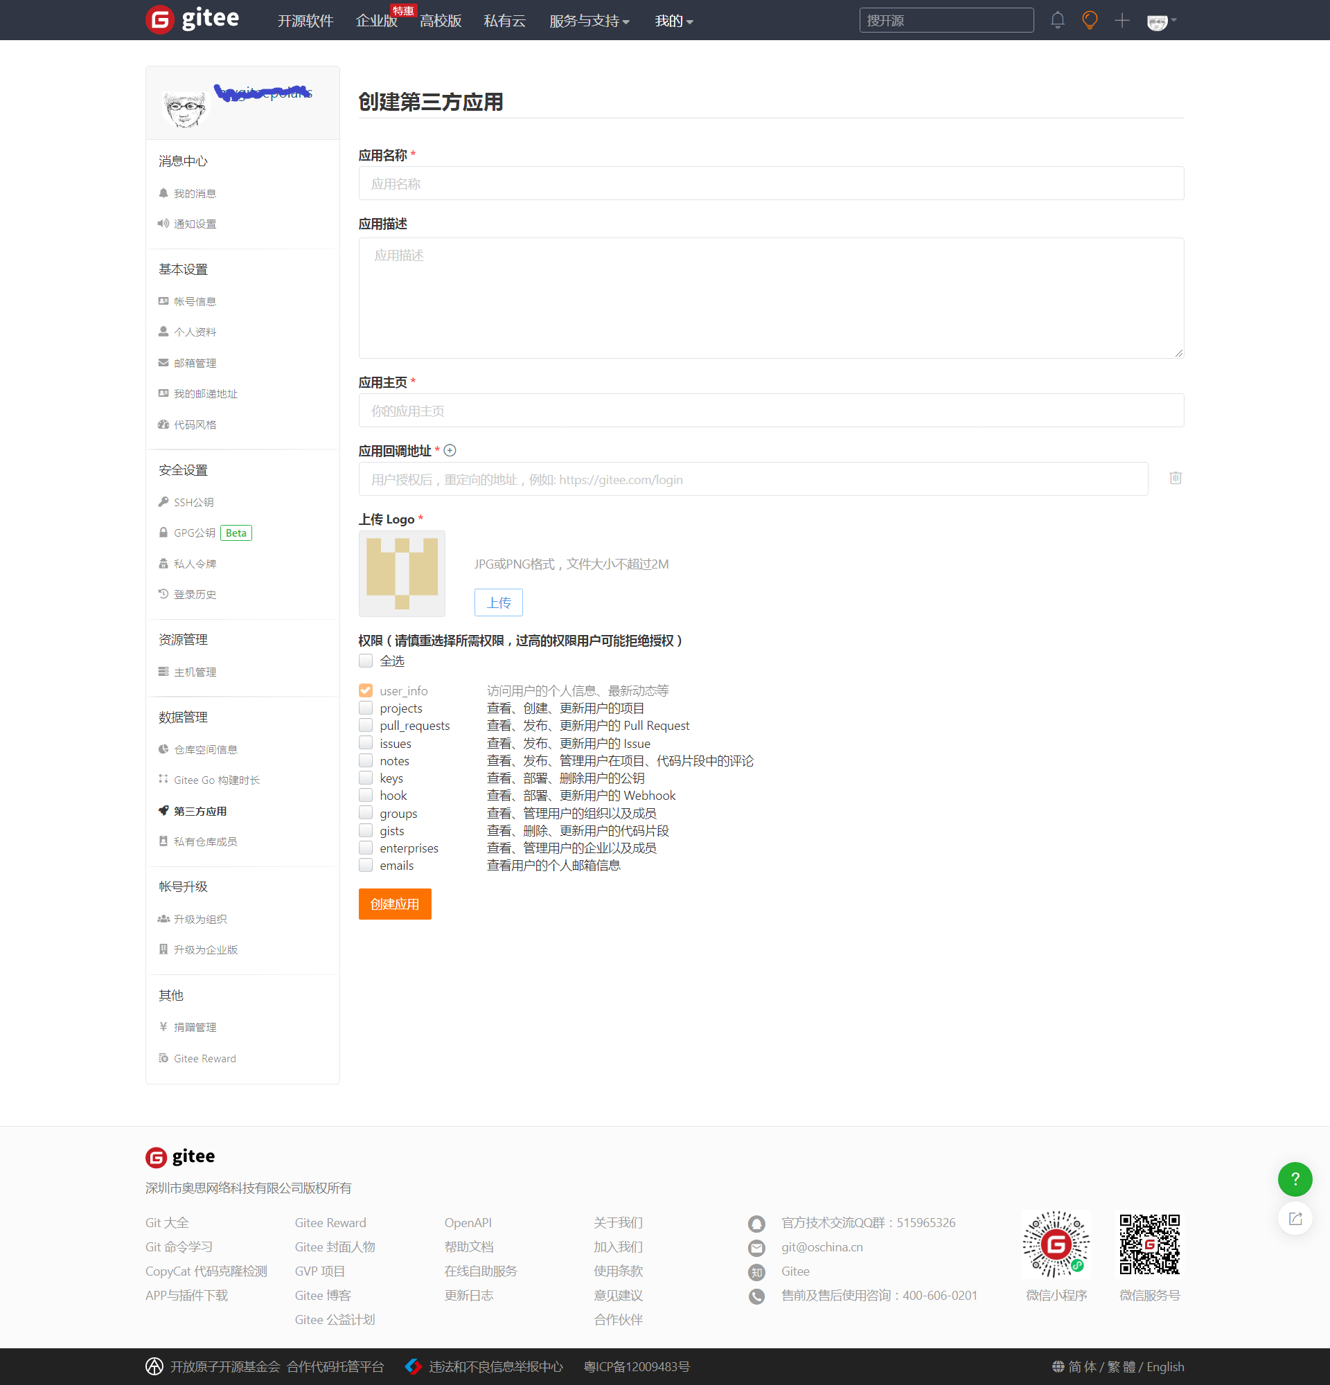Open SSH公钥 in the sidebar
The height and width of the screenshot is (1385, 1330).
click(194, 503)
